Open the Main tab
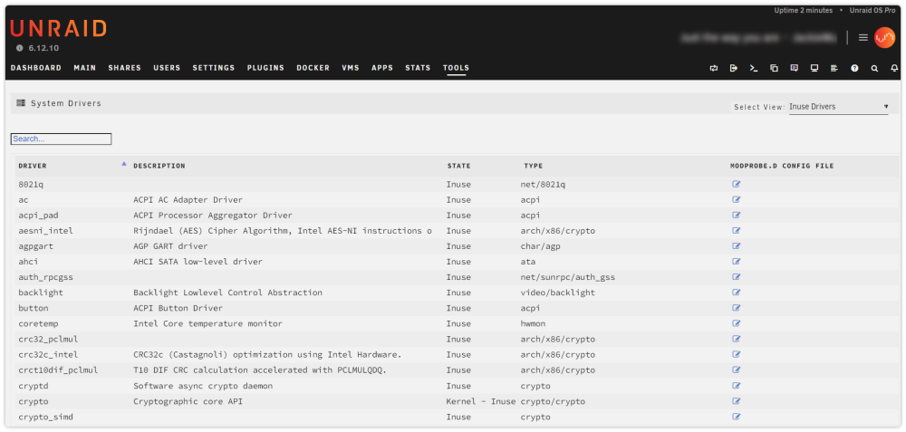 [x=85, y=68]
